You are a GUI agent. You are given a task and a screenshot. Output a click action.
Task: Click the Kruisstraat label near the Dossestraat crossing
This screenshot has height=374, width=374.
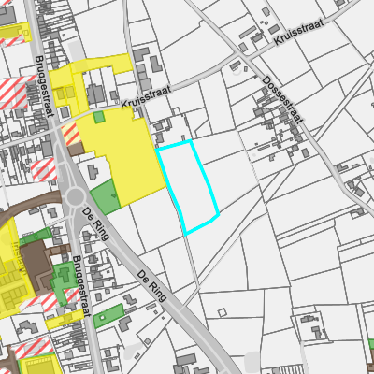[299, 31]
